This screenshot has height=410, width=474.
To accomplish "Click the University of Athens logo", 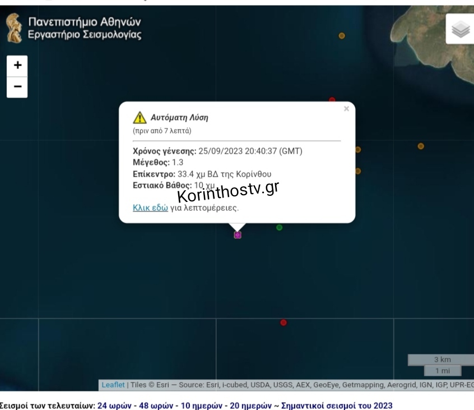I will pos(14,29).
